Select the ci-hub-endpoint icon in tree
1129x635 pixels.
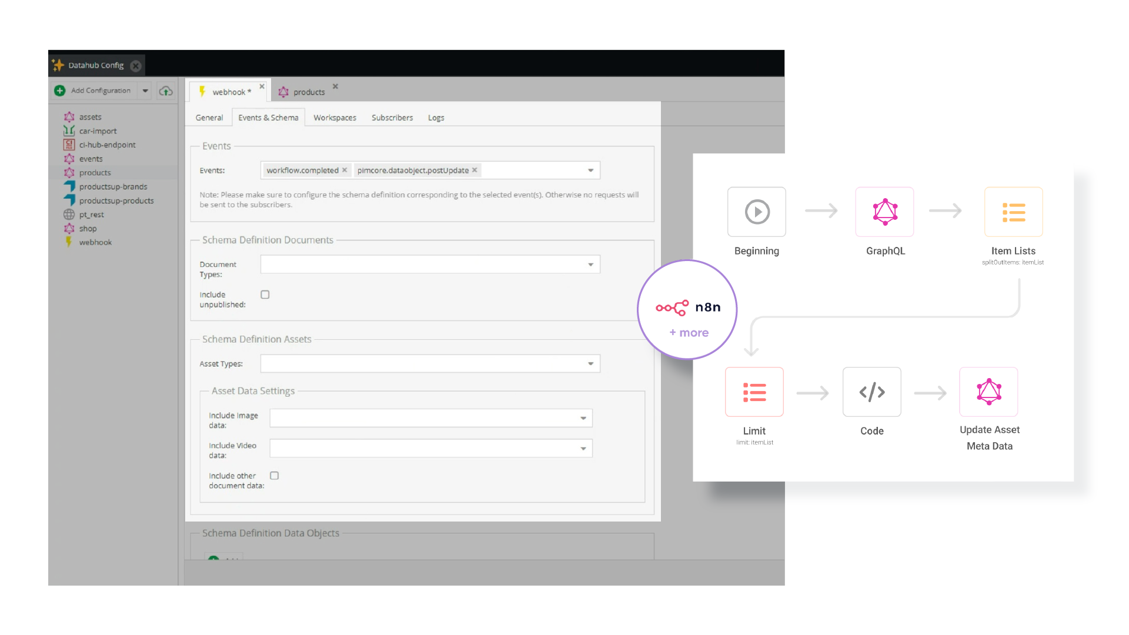pyautogui.click(x=69, y=145)
